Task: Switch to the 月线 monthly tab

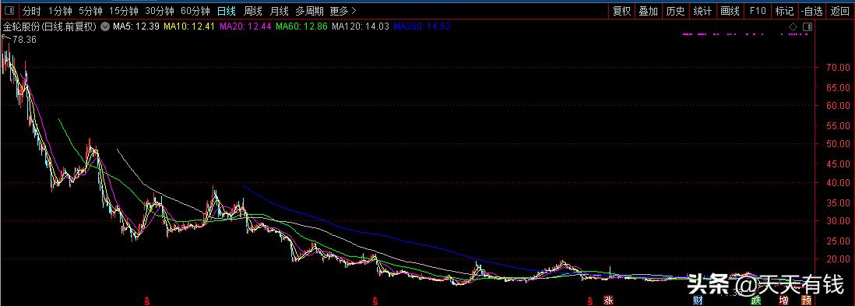Action: tap(280, 11)
